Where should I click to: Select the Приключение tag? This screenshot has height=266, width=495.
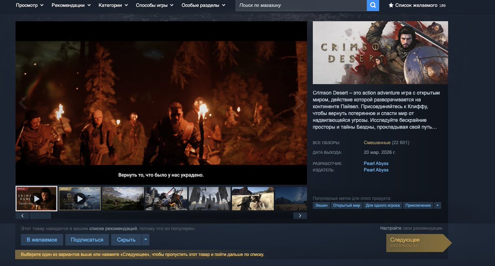point(418,205)
